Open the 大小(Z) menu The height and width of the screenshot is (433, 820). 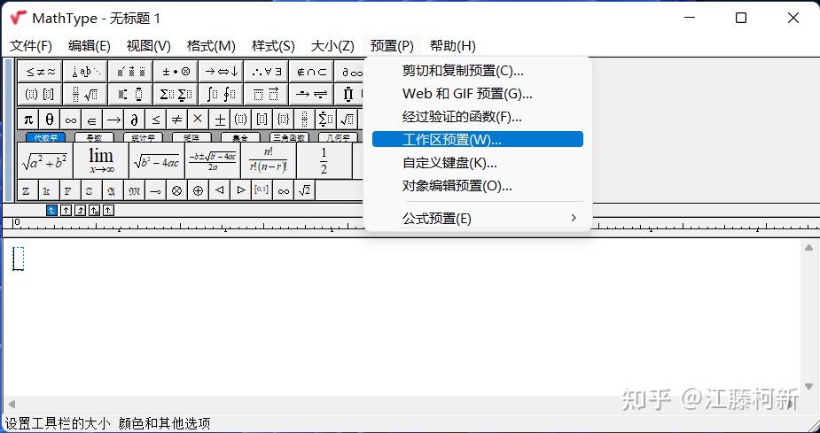[332, 45]
